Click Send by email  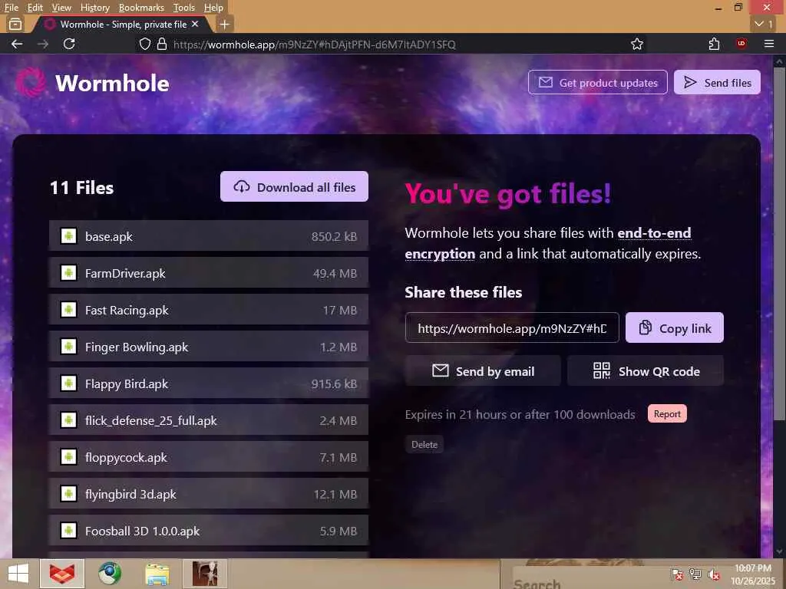[483, 371]
